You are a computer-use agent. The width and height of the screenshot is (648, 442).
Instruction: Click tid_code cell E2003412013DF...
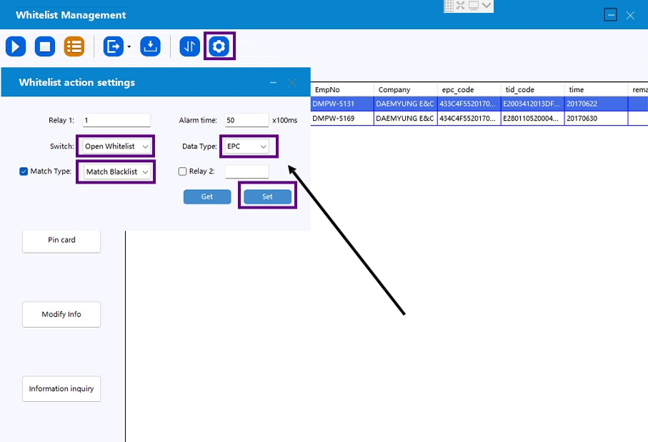(533, 104)
